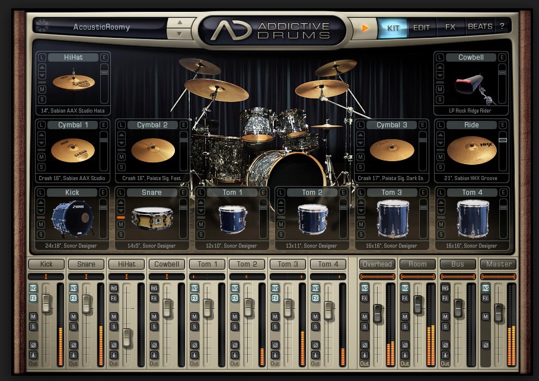
Task: Click Kick channel output down-arrow button
Action: 33,355
